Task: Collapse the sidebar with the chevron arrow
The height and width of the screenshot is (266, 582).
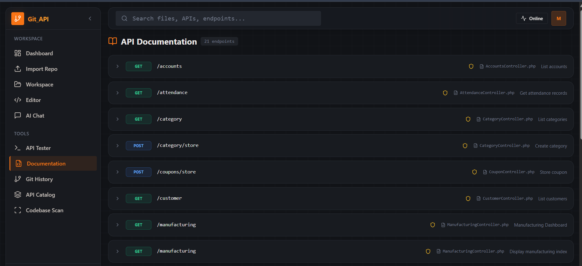Action: (90, 19)
